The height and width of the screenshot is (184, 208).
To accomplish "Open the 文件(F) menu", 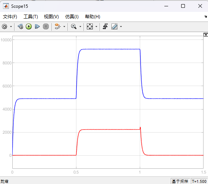I will pyautogui.click(x=10, y=17).
